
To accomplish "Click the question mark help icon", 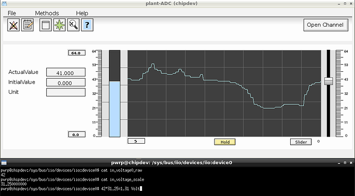I will point(87,25).
